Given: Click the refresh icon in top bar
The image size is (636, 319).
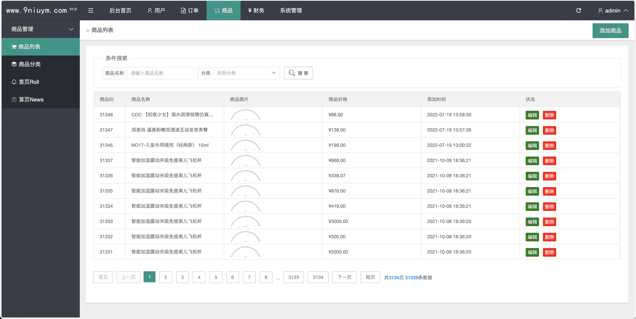Looking at the screenshot, I should pyautogui.click(x=579, y=11).
